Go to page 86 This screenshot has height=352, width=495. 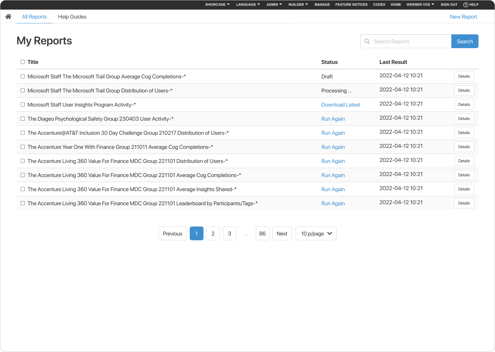(262, 233)
